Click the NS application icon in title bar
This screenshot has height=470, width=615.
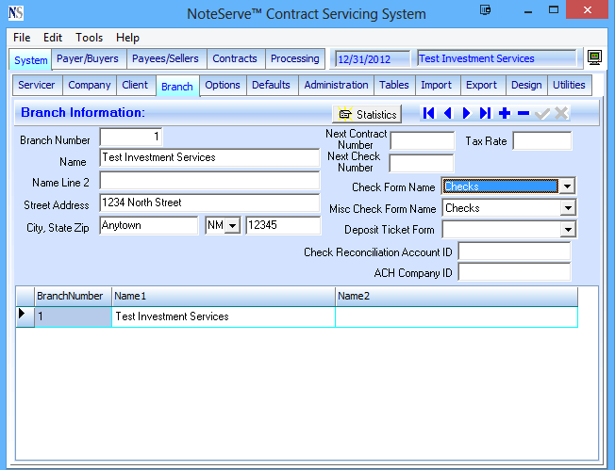[x=15, y=13]
